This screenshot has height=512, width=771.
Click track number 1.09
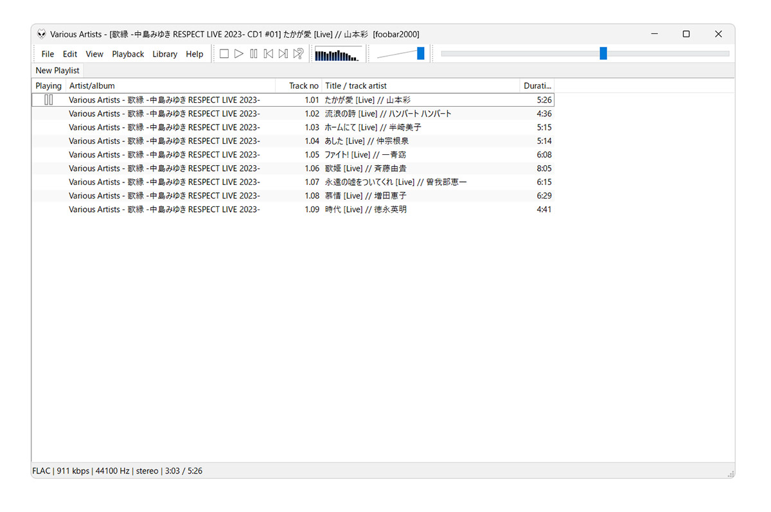pos(312,209)
